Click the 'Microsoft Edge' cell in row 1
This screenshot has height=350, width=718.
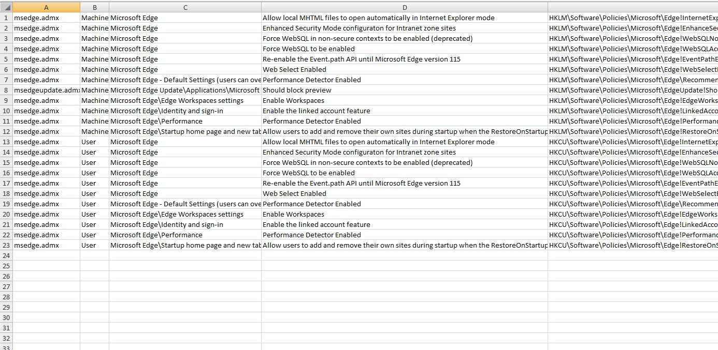tap(185, 18)
